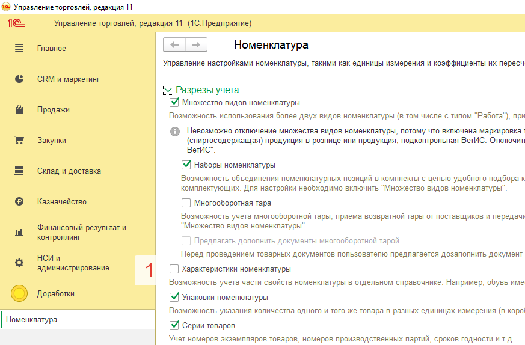This screenshot has width=525, height=345.
Task: Select the Номенклатура open window tab
Action: pos(78,319)
